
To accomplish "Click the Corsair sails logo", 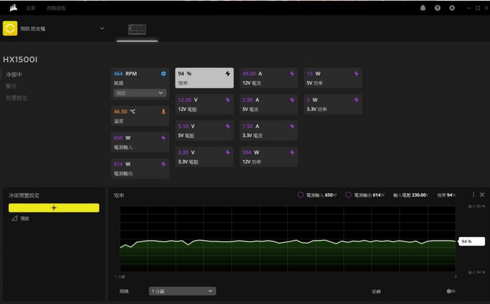I will (x=14, y=7).
